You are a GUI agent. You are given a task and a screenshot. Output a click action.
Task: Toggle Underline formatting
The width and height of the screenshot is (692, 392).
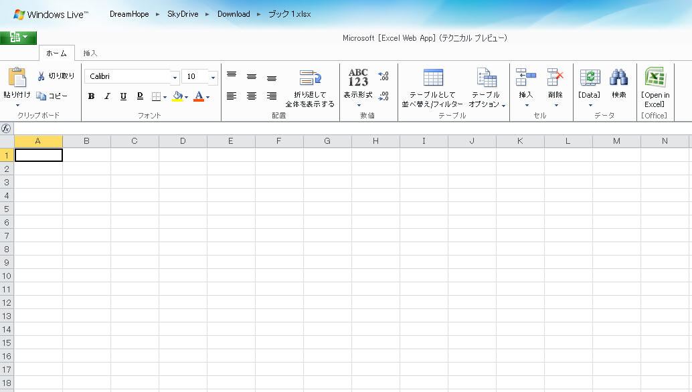coord(123,96)
